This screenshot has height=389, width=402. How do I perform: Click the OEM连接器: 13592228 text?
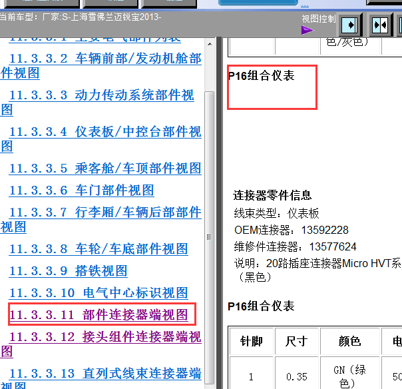tap(292, 230)
